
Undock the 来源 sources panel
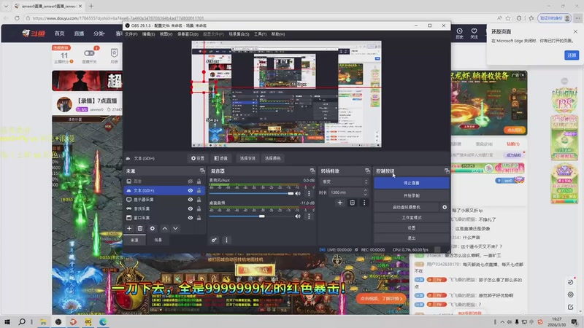[202, 171]
